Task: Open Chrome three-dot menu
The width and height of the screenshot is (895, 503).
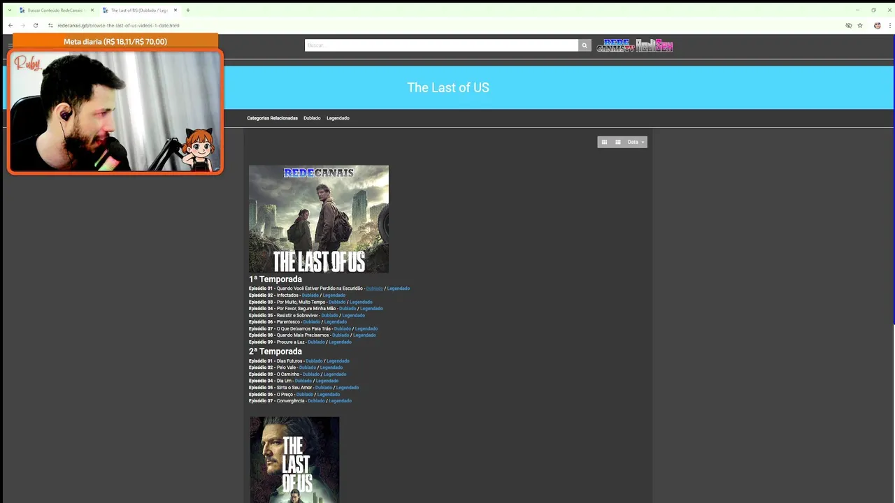Action: [x=889, y=25]
